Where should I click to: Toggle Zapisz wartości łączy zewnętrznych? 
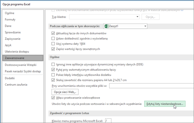click(53, 49)
